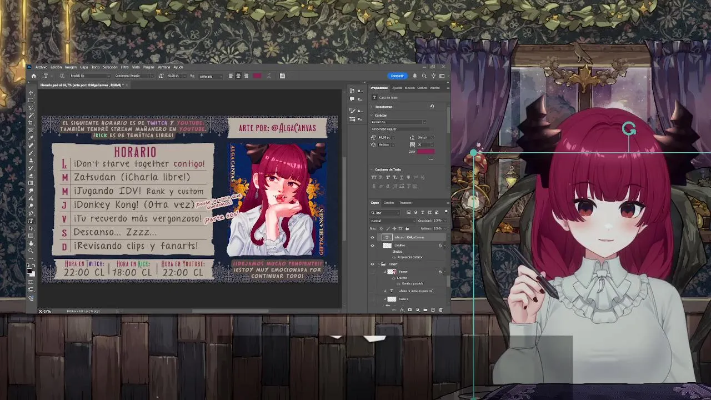
Task: Center text in options bar
Action: pyautogui.click(x=238, y=76)
